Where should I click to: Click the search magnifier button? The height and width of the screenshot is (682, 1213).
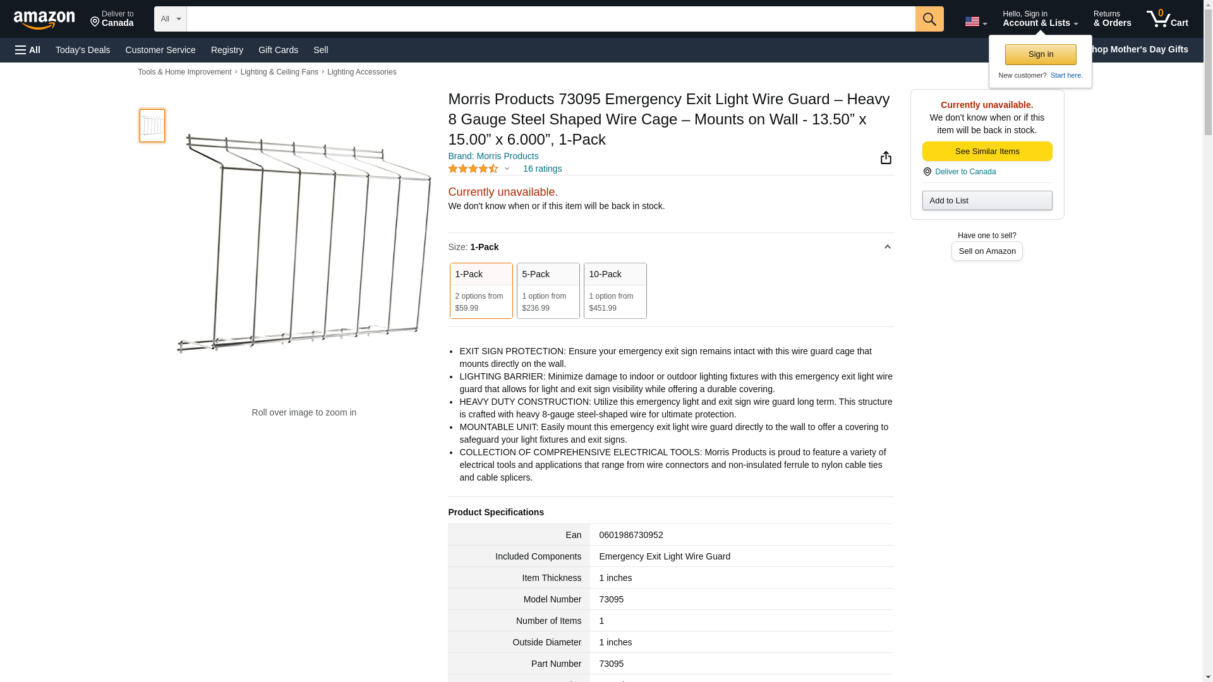[x=929, y=19]
